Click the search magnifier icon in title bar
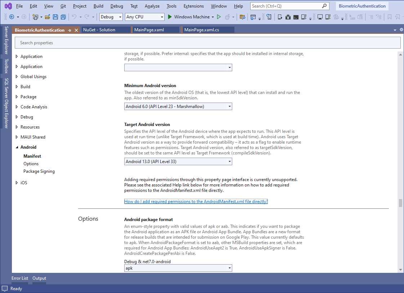 pyautogui.click(x=324, y=6)
